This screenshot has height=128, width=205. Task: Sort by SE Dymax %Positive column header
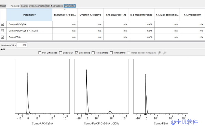click(x=65, y=15)
